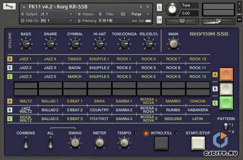The height and width of the screenshot is (160, 243).
Task: Click the ROCK 12 pattern label
Action: pyautogui.click(x=198, y=76)
